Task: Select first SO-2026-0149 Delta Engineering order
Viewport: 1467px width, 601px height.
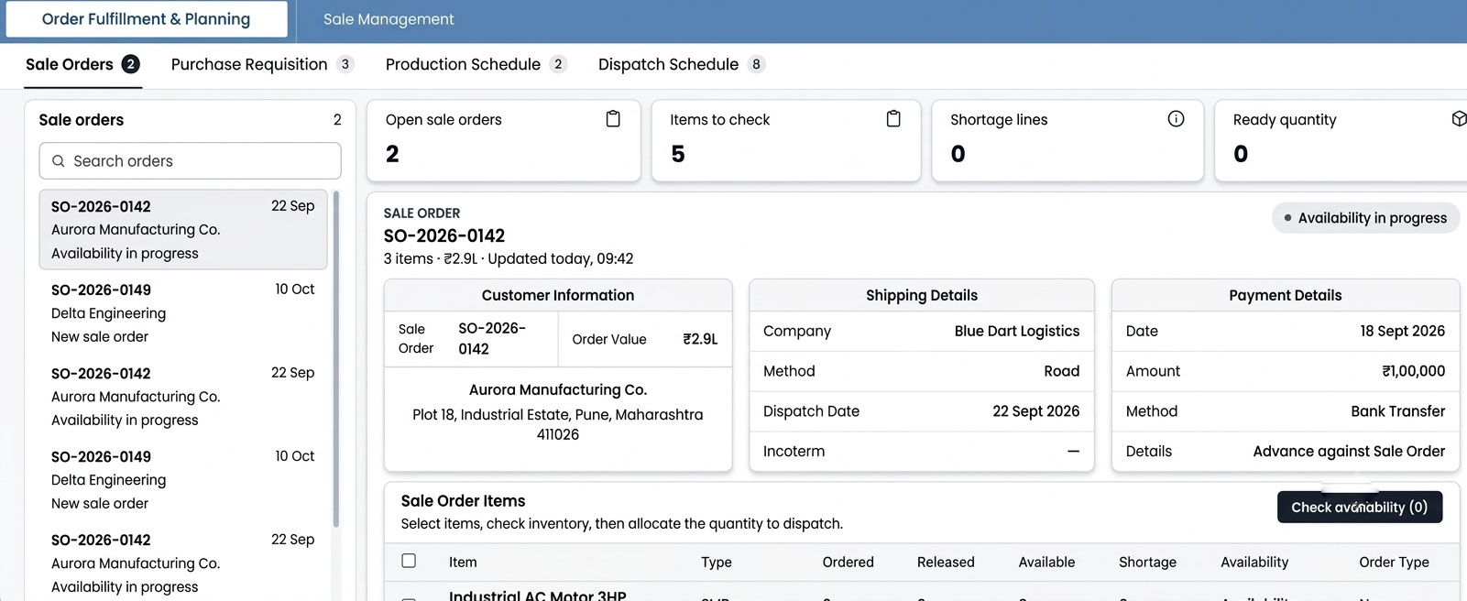Action: 183,313
